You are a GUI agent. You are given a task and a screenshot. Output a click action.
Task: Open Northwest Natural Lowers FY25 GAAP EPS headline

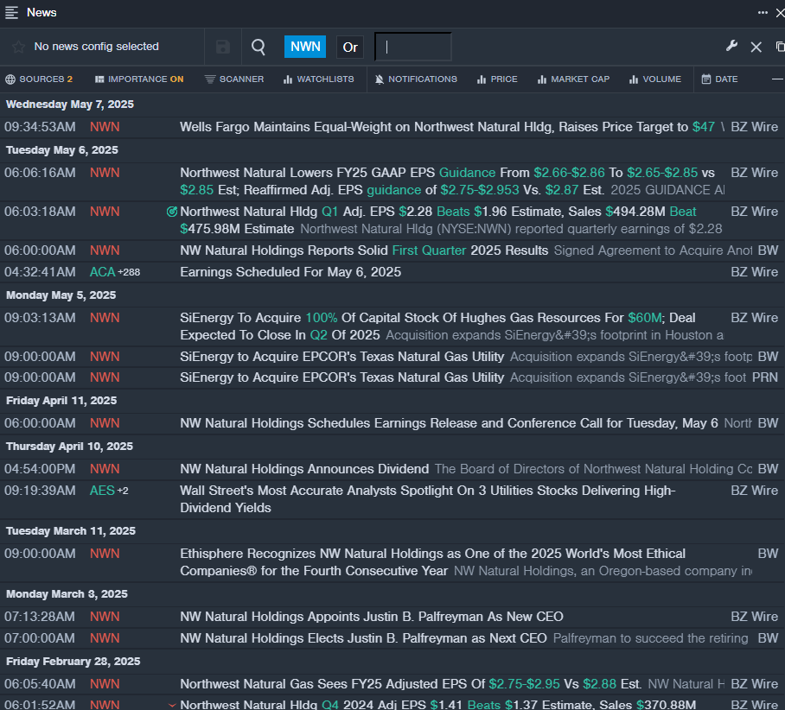[447, 181]
